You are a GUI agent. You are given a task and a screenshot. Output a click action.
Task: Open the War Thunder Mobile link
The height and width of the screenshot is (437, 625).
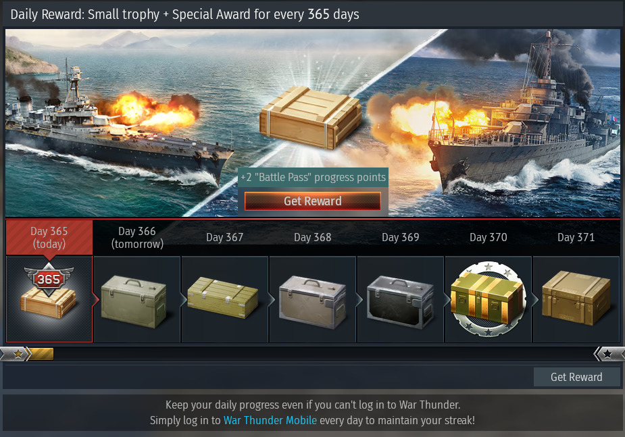point(270,420)
